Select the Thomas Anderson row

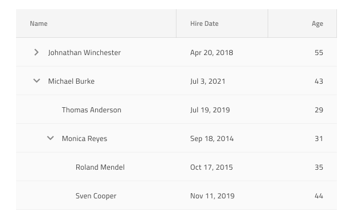(x=176, y=109)
